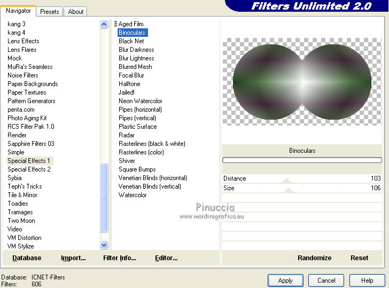389x288 pixels.
Task: Pick the Shiver filter
Action: coord(127,161)
